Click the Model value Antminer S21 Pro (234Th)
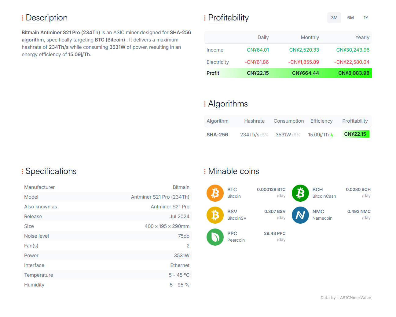This screenshot has height=317, width=396. coord(160,197)
